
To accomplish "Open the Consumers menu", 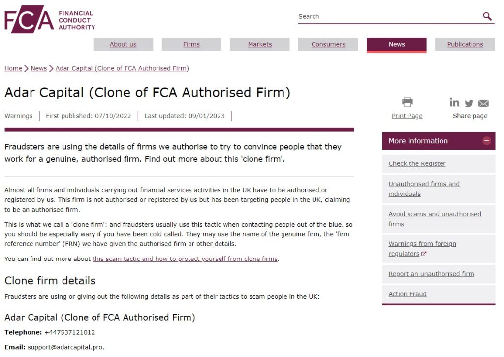I will click(x=328, y=44).
